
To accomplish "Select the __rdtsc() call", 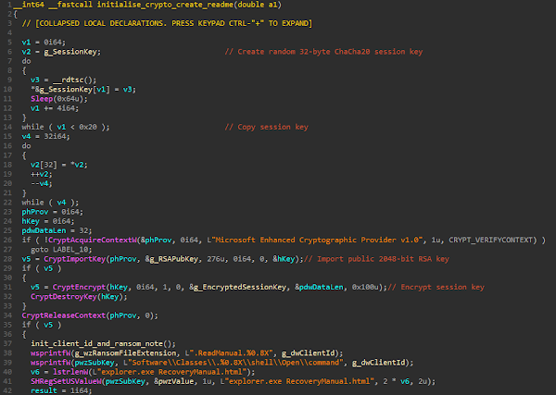I will pyautogui.click(x=74, y=80).
